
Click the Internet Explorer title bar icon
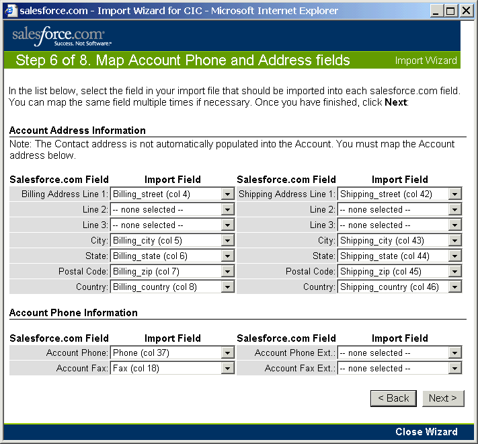[x=10, y=11]
